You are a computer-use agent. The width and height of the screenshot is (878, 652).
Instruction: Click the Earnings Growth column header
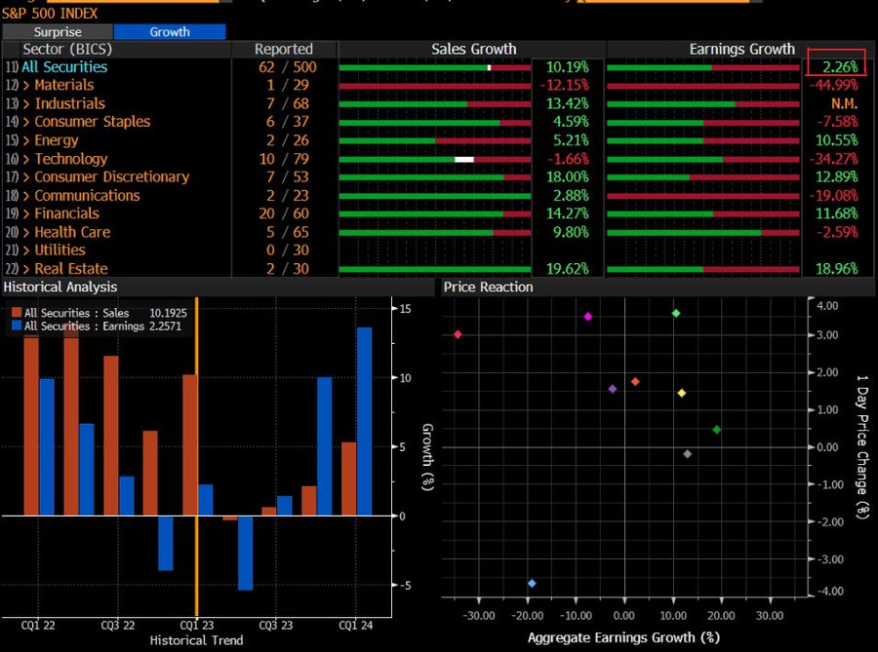click(x=742, y=49)
